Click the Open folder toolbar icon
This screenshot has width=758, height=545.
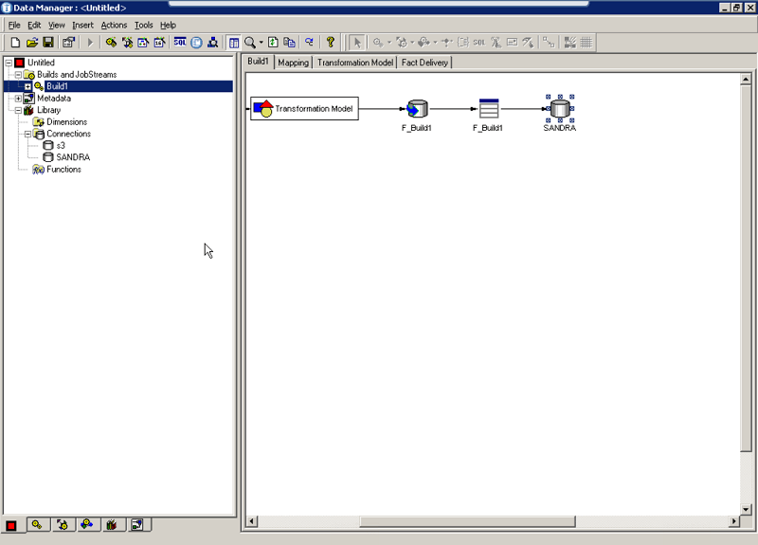31,43
